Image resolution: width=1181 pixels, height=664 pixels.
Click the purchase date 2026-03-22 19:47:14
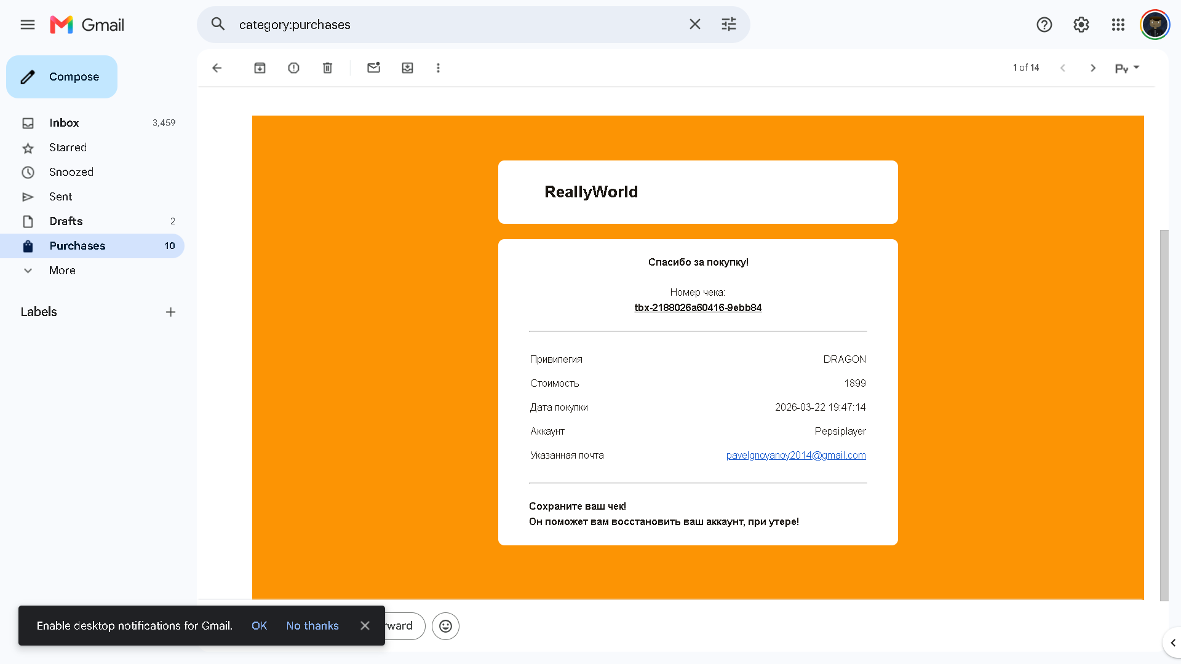click(821, 408)
